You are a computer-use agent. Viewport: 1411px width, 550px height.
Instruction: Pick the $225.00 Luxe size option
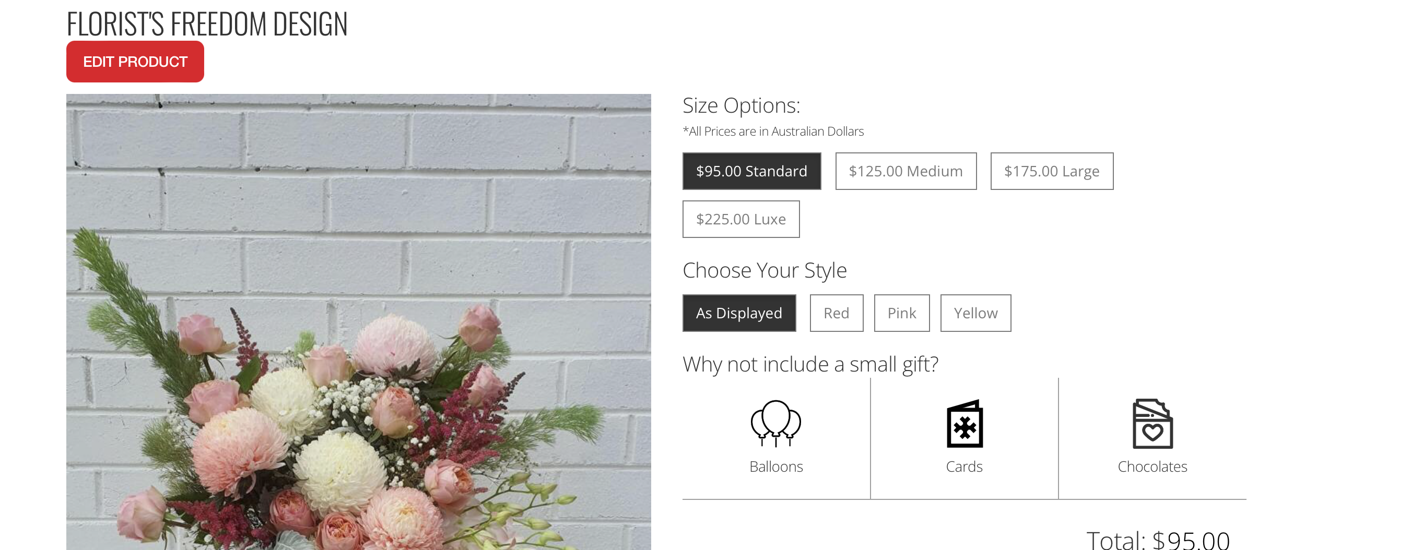click(x=740, y=220)
